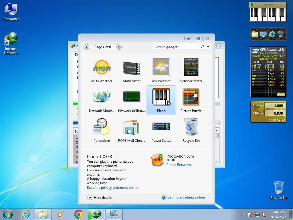This screenshot has height=220, width=293.
Task: Click the green progress bar in background window
Action: pyautogui.click(x=76, y=103)
